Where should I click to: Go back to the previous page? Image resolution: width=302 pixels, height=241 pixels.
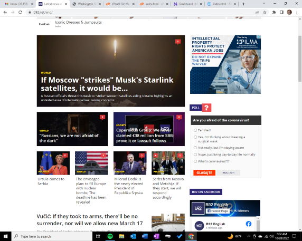(5, 12)
